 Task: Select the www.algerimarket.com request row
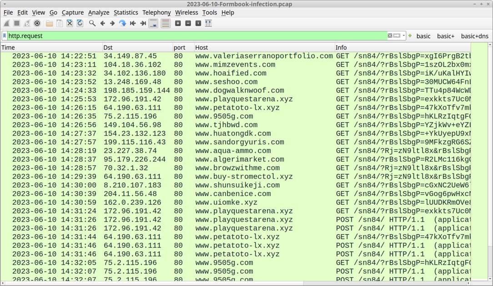pyautogui.click(x=236, y=159)
